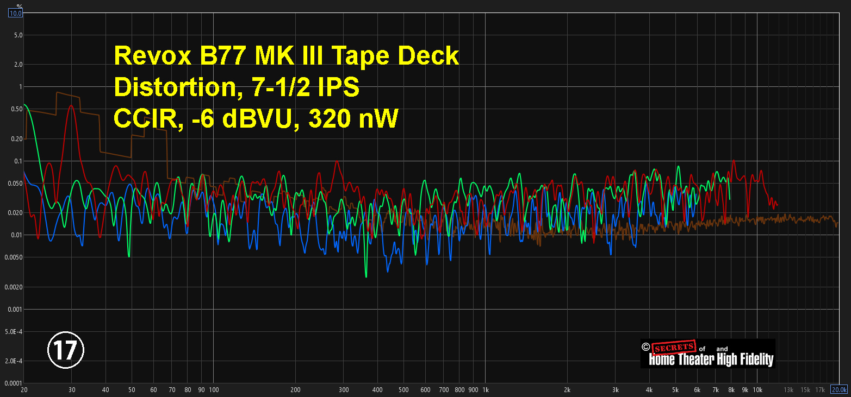851x397 pixels.
Task: Click the 1k label on frequency axis
Action: (x=486, y=389)
